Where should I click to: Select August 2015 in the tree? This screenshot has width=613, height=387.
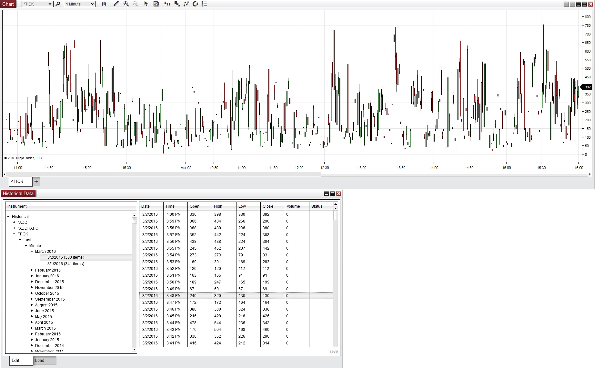click(x=46, y=305)
